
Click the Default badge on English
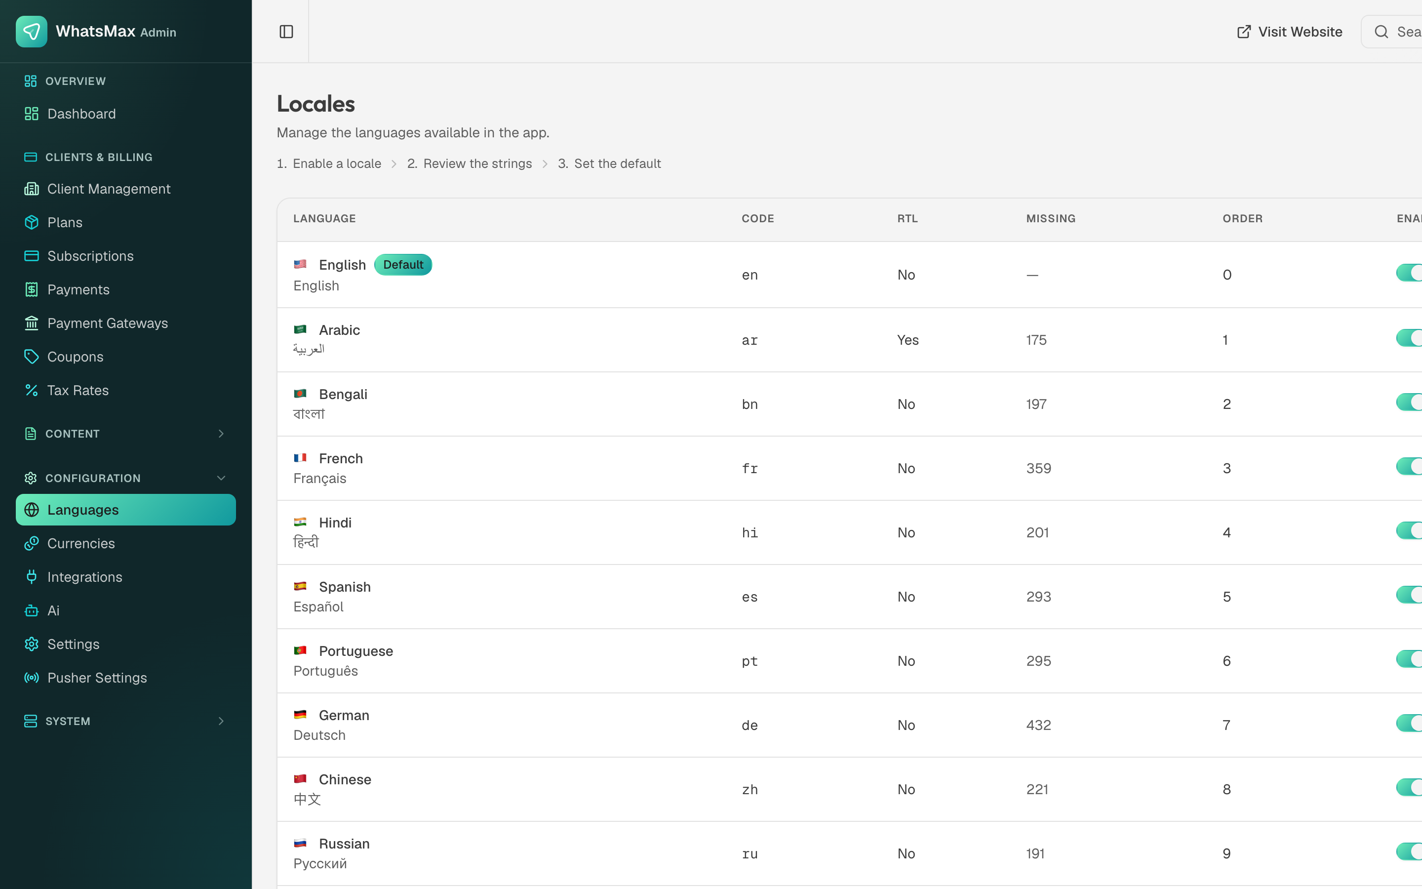(x=403, y=265)
